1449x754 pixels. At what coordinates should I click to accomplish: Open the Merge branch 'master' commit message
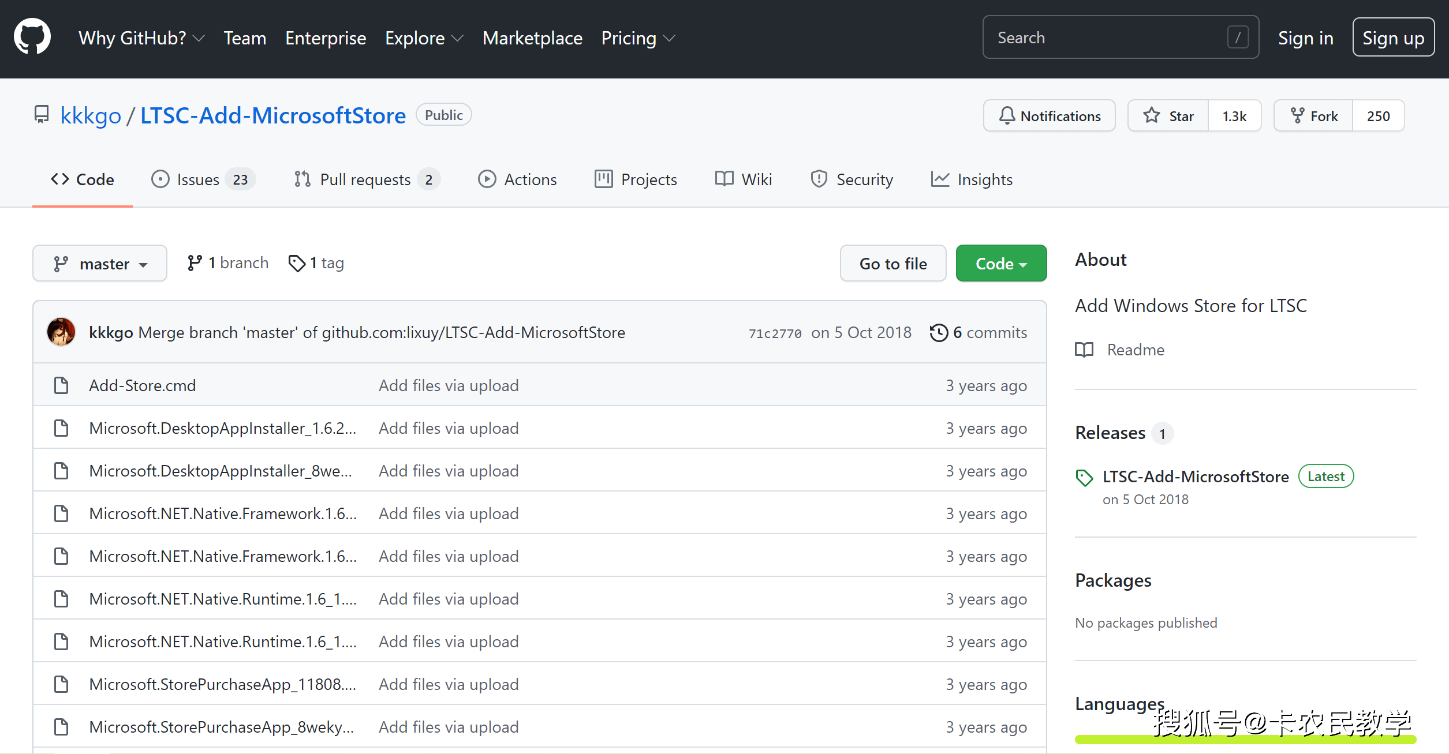point(382,332)
